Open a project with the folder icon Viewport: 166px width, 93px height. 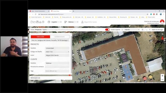[34, 22]
